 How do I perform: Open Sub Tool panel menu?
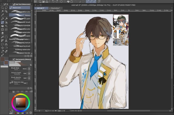pos(10,4)
